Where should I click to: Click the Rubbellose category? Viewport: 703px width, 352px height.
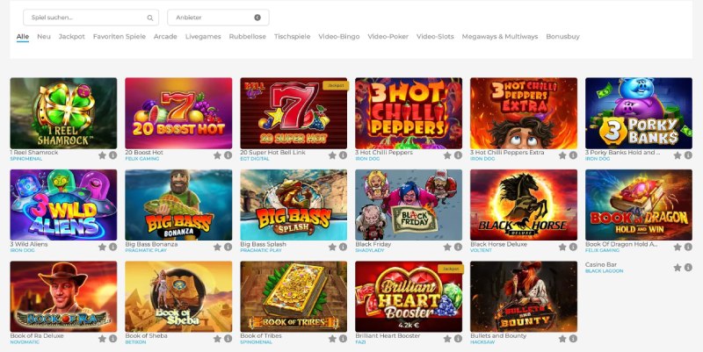point(248,37)
